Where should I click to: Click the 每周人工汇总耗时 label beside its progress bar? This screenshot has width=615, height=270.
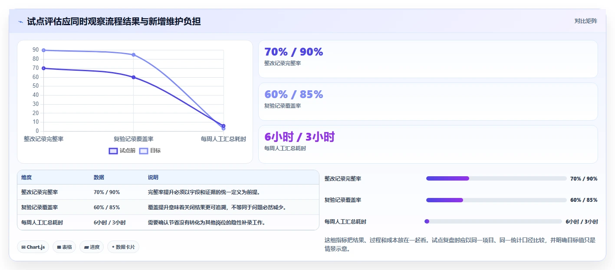345,221
